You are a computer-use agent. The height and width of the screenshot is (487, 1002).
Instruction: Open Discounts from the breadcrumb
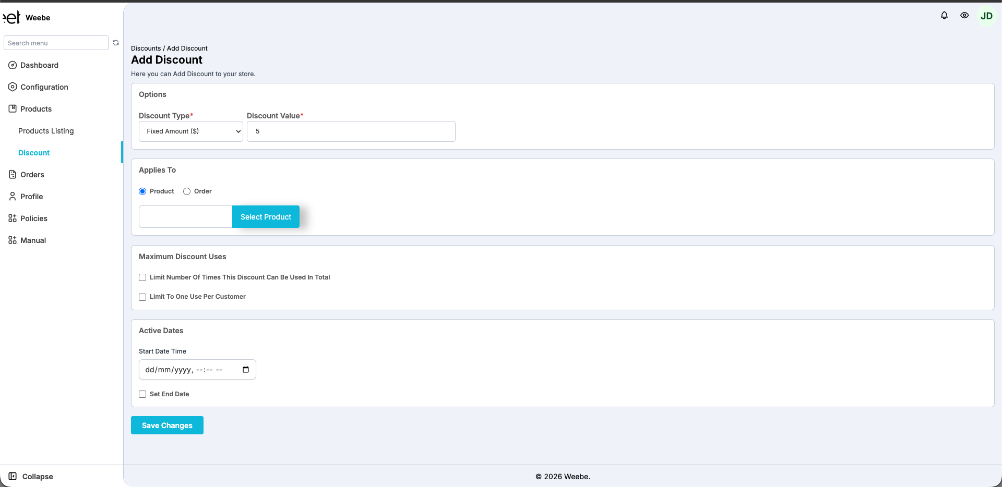point(146,48)
